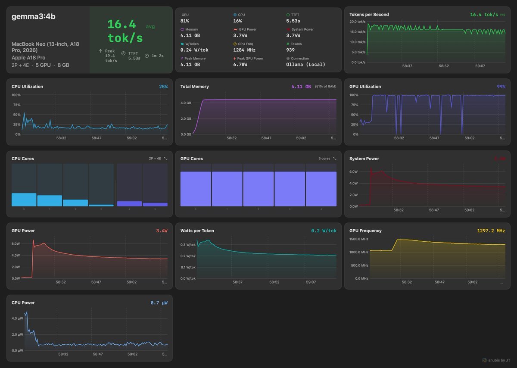Click the anubis avatar icon in the footer
The image size is (517, 368).
485,360
